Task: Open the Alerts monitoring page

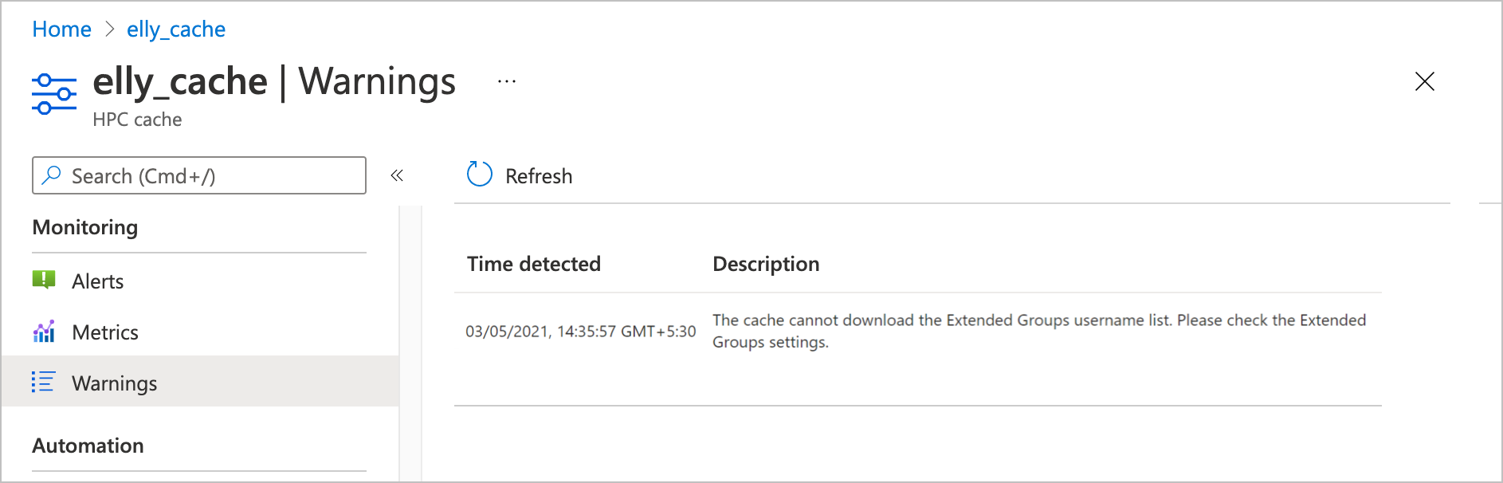Action: 97,281
